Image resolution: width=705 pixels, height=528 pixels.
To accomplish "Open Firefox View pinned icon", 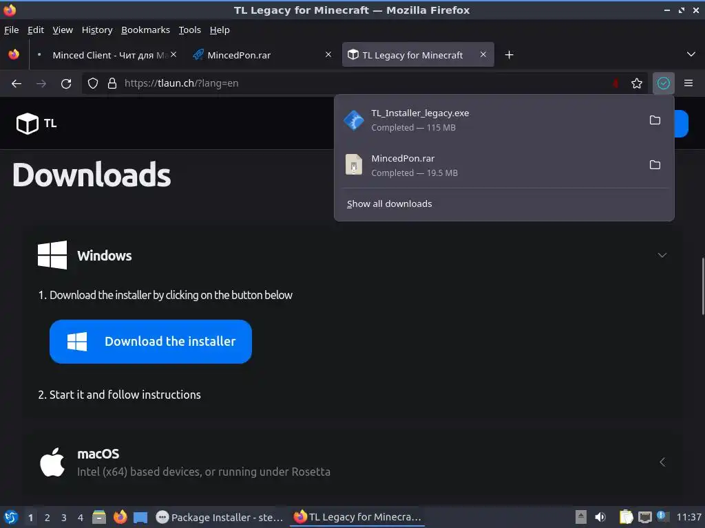I will coord(14,55).
